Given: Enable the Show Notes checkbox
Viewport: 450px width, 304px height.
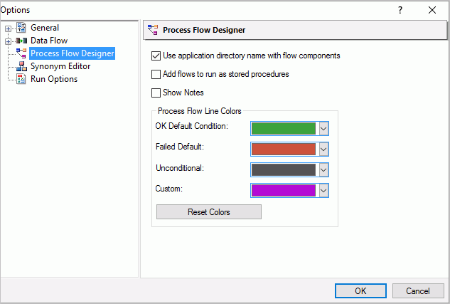Looking at the screenshot, I should 156,93.
